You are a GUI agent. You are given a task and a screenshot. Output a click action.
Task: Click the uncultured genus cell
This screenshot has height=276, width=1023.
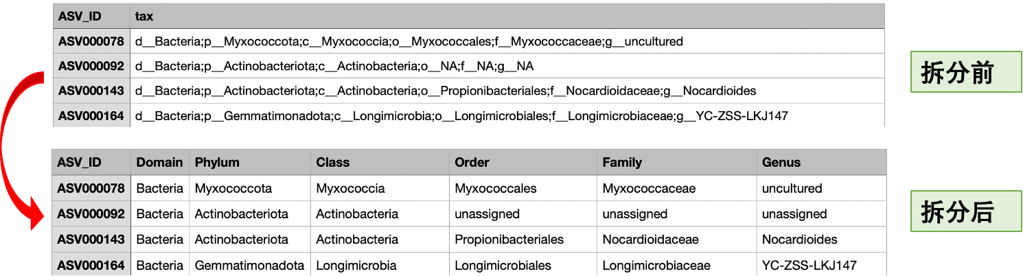point(792,188)
